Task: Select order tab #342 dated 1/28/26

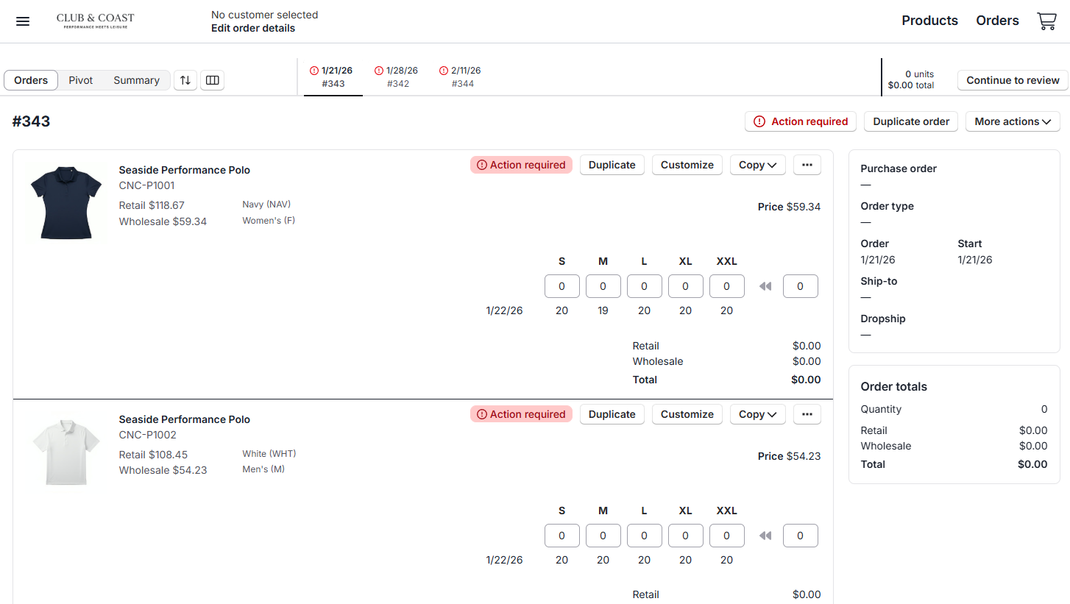Action: point(397,77)
